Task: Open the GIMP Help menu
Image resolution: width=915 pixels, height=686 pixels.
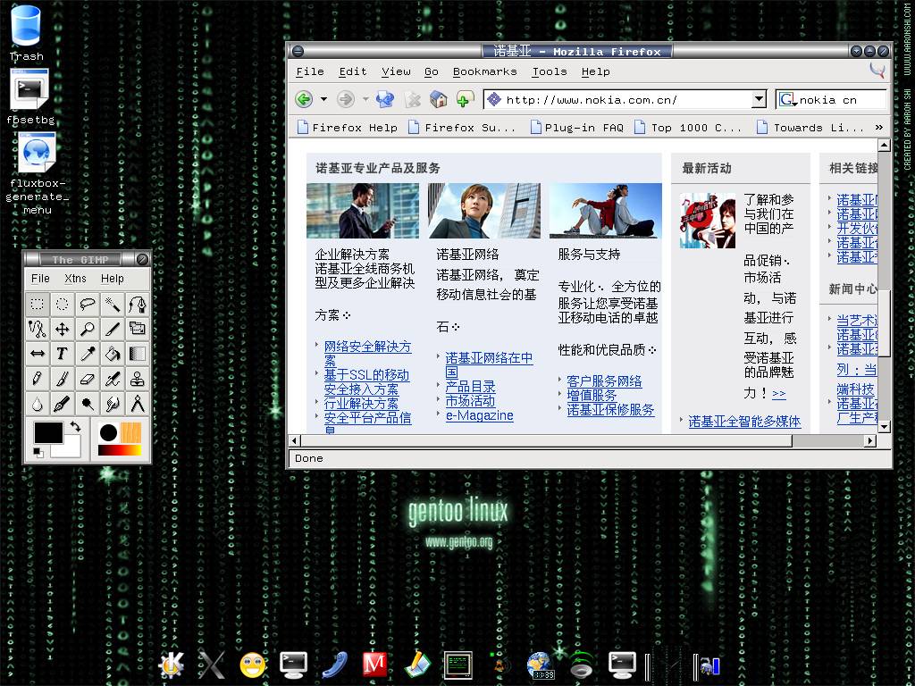Action: tap(112, 279)
